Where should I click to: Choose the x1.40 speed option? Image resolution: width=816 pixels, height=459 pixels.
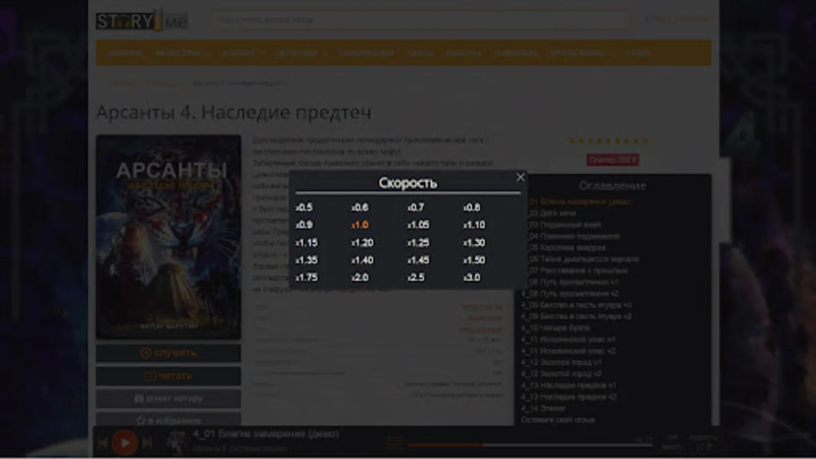coord(363,260)
